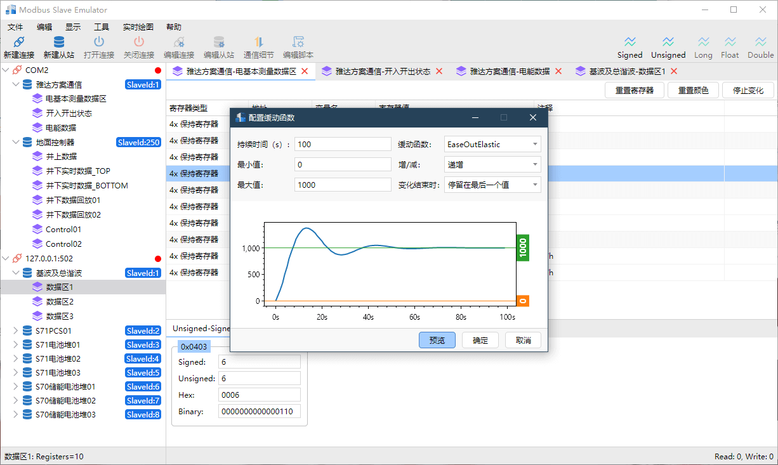This screenshot has width=778, height=465.
Task: Click the New Slave (新建从站) toolbar icon
Action: point(58,43)
